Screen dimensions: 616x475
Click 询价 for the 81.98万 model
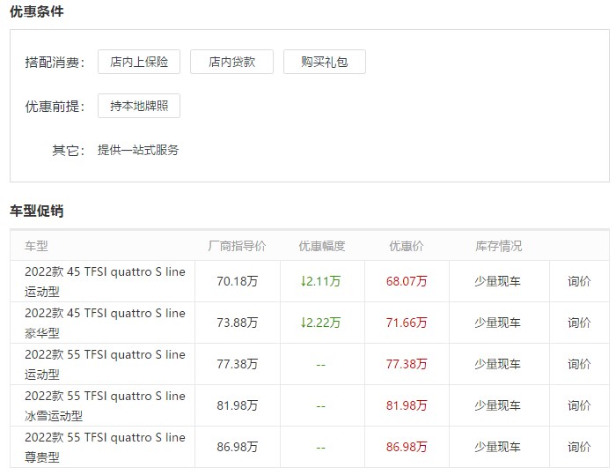point(579,405)
